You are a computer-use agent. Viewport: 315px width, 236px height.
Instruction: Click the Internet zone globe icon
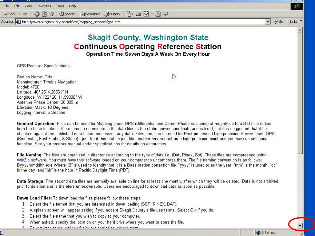point(258,233)
